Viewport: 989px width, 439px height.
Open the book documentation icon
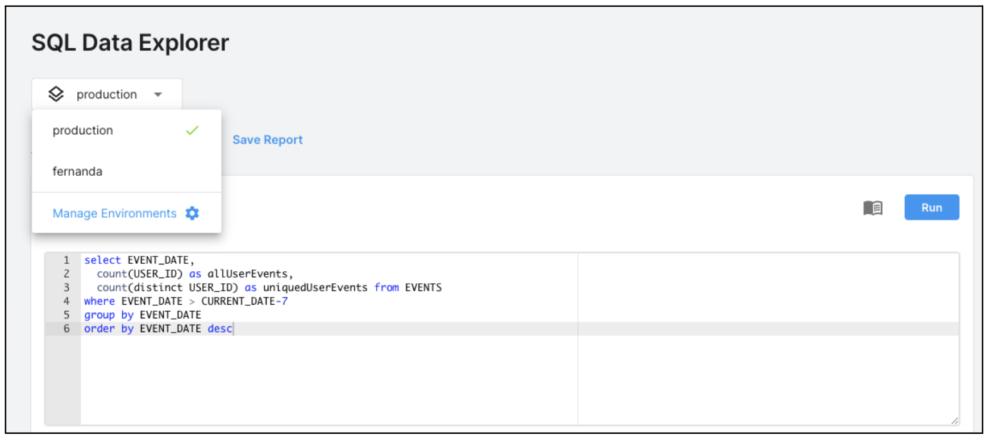872,208
